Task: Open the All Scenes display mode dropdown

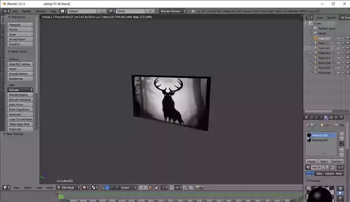Action: tap(344, 18)
